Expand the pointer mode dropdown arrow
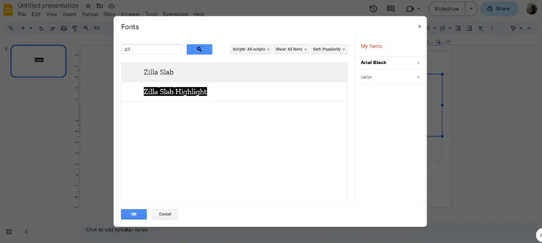The height and width of the screenshot is (243, 542). [521, 28]
